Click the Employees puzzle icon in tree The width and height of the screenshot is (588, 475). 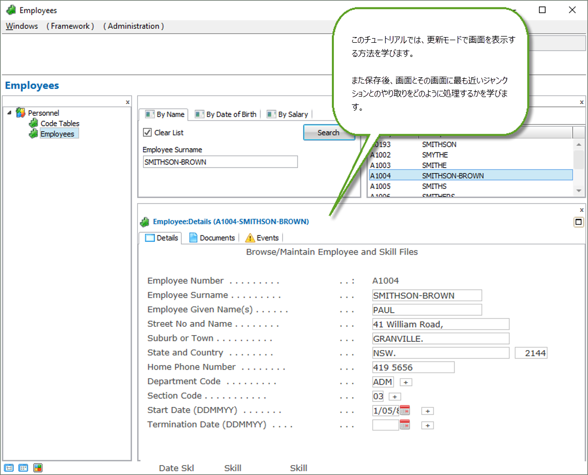click(x=33, y=134)
